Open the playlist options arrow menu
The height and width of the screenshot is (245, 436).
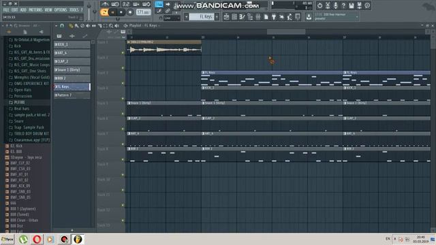(56, 26)
